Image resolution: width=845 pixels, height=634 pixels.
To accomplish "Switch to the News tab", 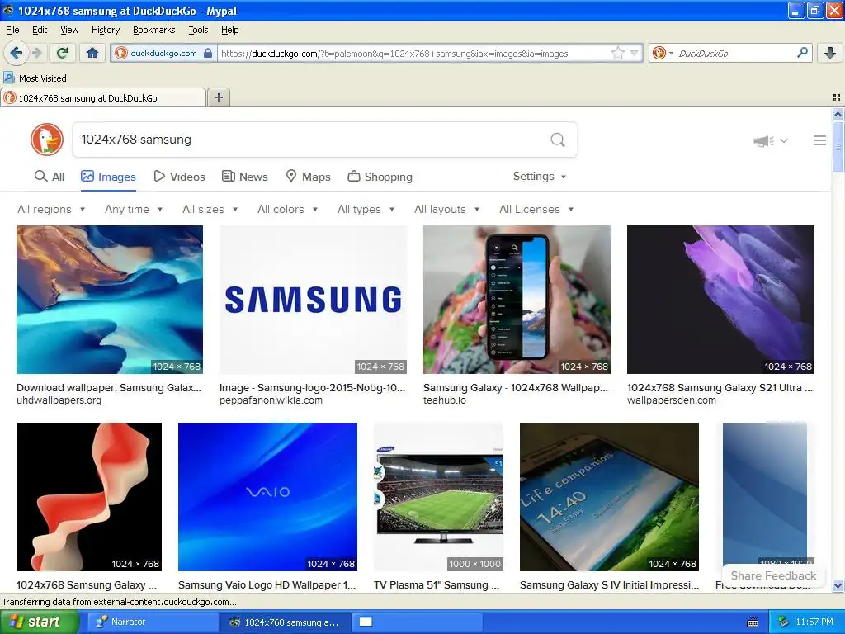I will point(245,177).
